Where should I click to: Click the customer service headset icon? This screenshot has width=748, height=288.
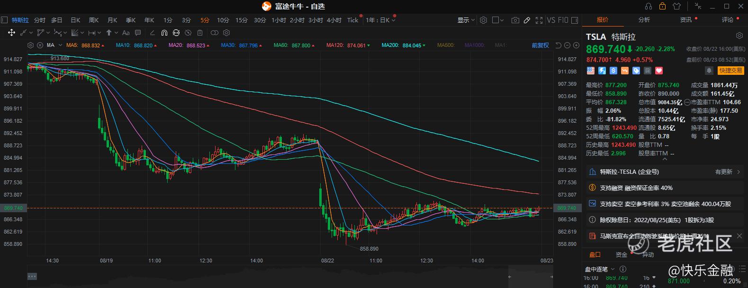tap(649, 6)
